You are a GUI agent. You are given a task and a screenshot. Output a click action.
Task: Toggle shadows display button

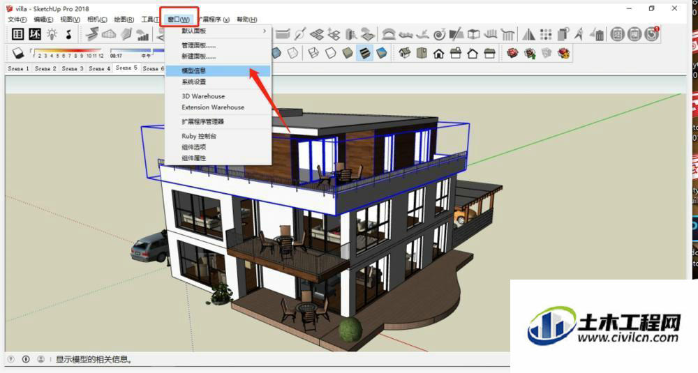18,54
